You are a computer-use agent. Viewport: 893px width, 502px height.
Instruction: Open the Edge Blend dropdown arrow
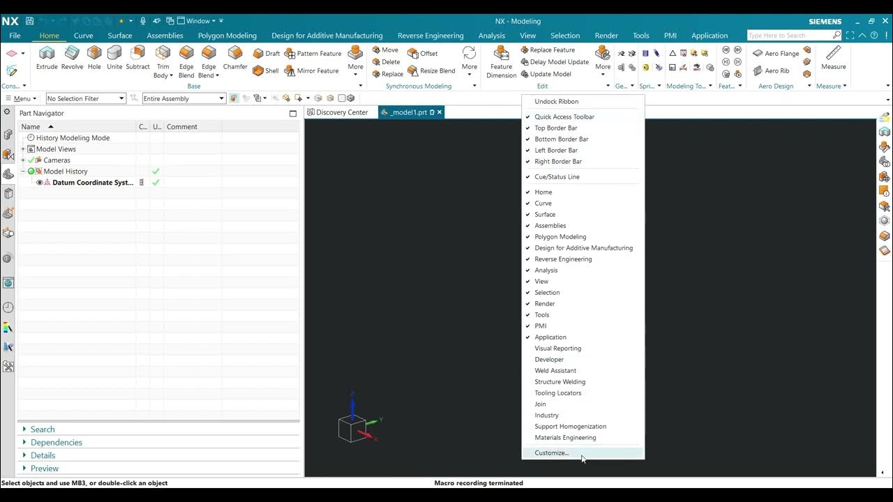(217, 75)
